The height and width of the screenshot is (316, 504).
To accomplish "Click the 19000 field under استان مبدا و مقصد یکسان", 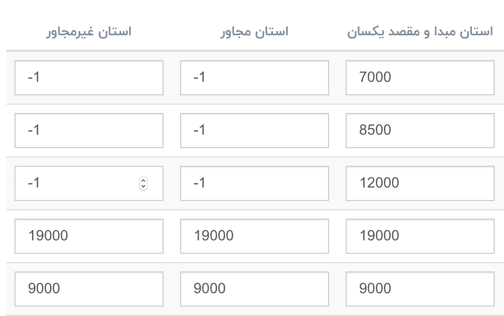I will click(x=420, y=236).
